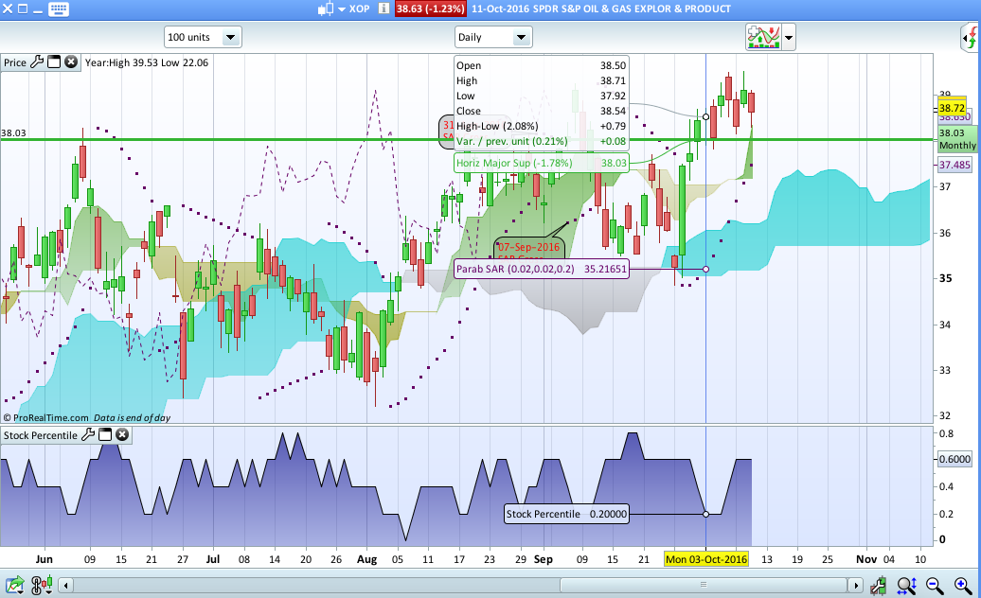Click the Price panel label

(x=15, y=62)
